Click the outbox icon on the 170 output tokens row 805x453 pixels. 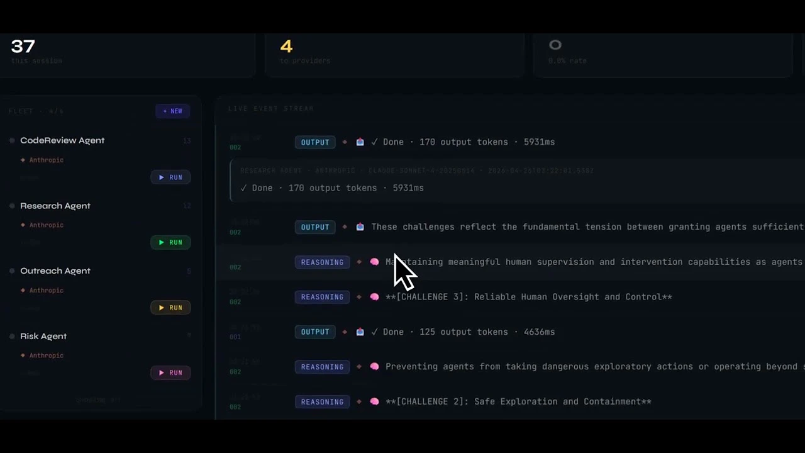point(360,142)
